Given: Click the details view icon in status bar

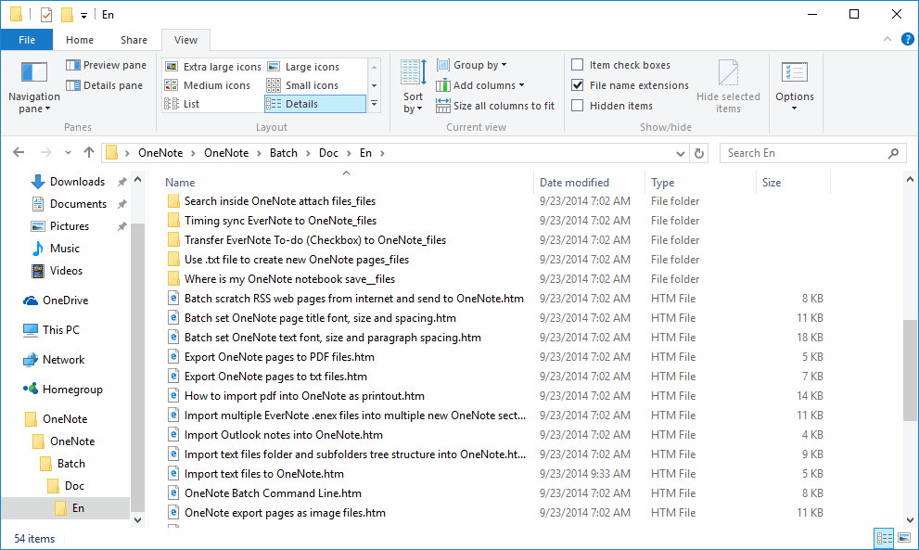Looking at the screenshot, I should [884, 538].
